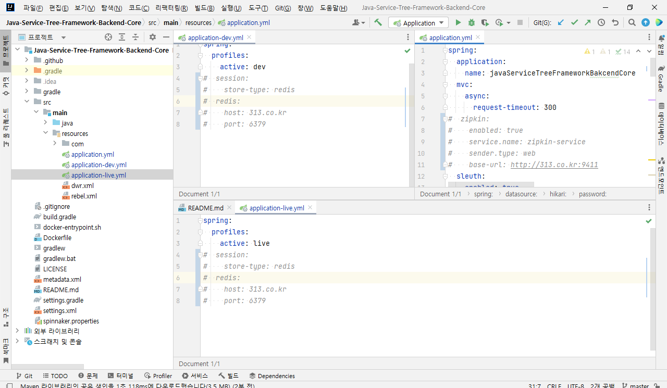Open the zipkin base-url link
667x388 pixels.
click(554, 165)
